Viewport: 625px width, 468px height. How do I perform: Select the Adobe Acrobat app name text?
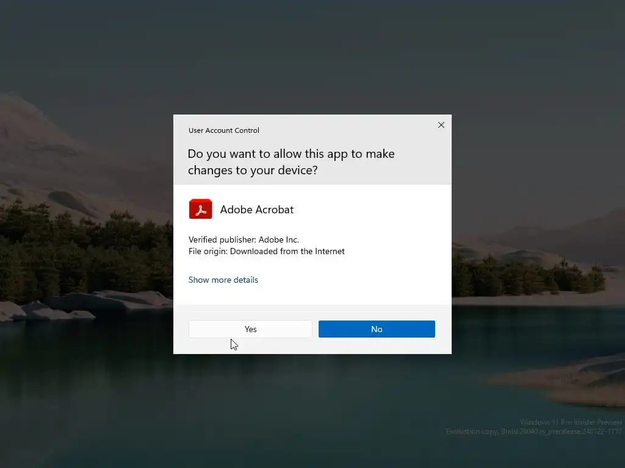(257, 210)
